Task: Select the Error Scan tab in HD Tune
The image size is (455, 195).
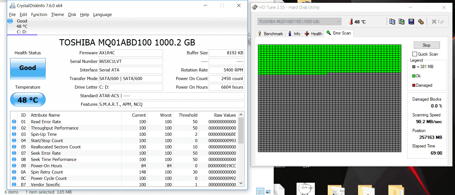Action: pos(339,33)
